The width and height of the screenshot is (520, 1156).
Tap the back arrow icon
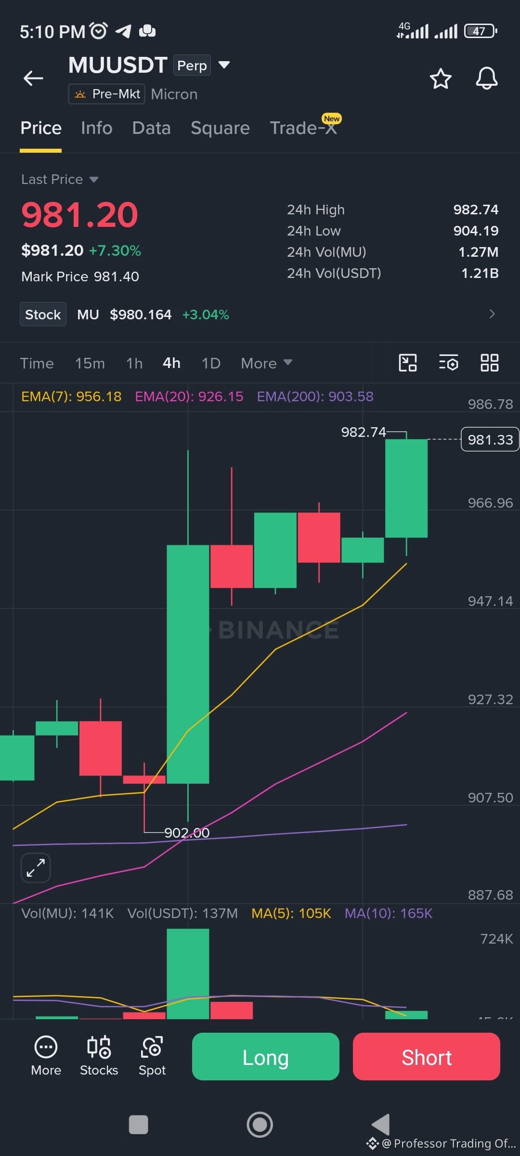click(33, 78)
